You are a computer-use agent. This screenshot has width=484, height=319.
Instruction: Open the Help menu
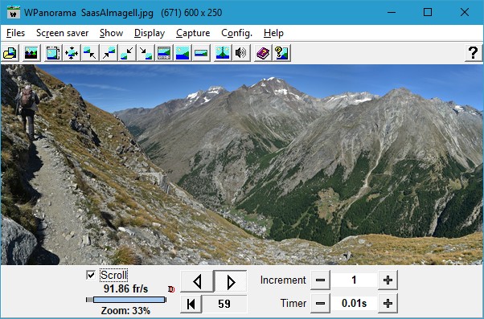pyautogui.click(x=273, y=33)
